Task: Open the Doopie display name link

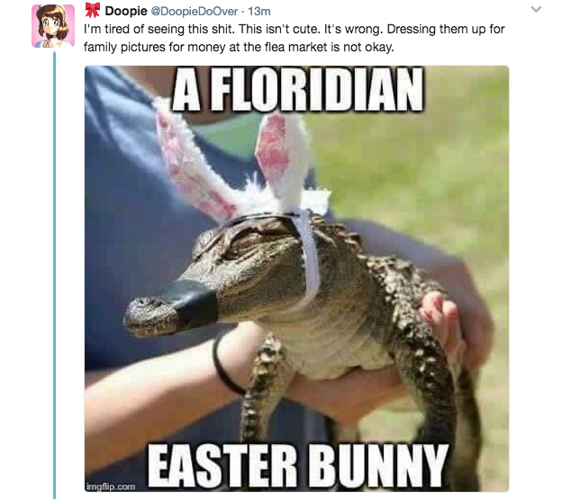Action: (x=126, y=11)
